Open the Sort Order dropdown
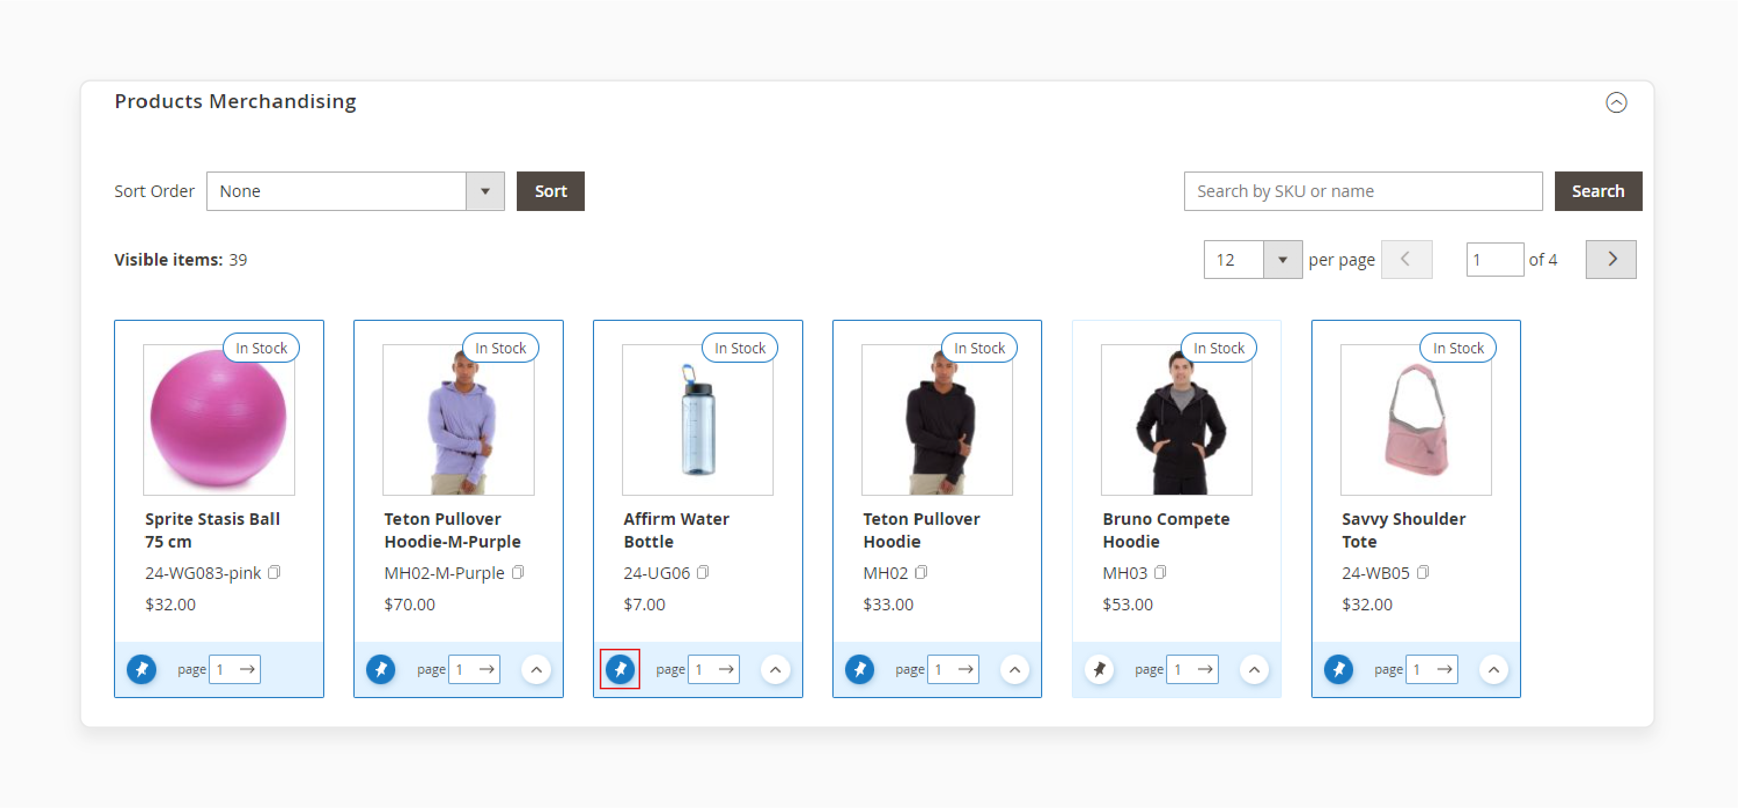 tap(356, 191)
